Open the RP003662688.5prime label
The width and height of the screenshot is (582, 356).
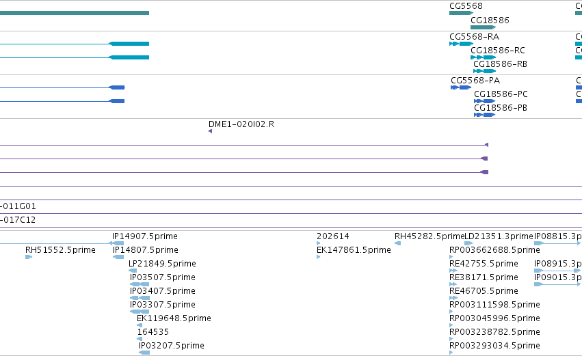pos(494,250)
